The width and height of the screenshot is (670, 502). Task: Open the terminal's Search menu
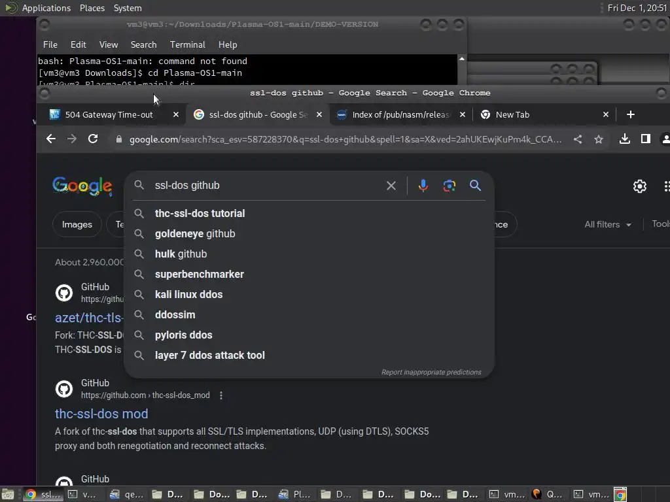pyautogui.click(x=143, y=44)
